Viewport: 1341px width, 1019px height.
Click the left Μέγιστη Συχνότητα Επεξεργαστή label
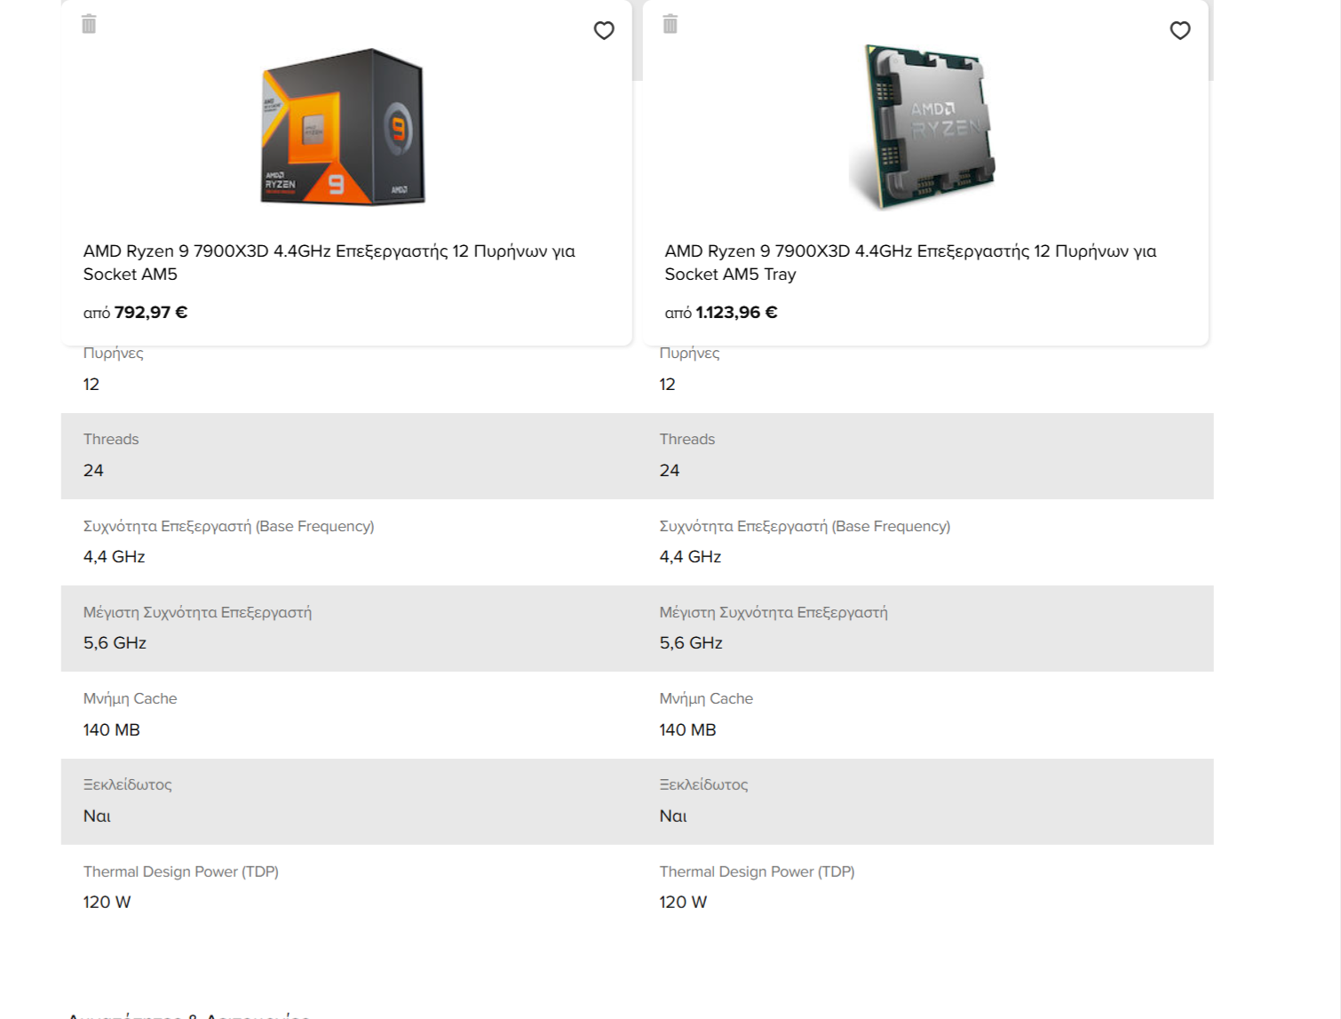point(197,612)
